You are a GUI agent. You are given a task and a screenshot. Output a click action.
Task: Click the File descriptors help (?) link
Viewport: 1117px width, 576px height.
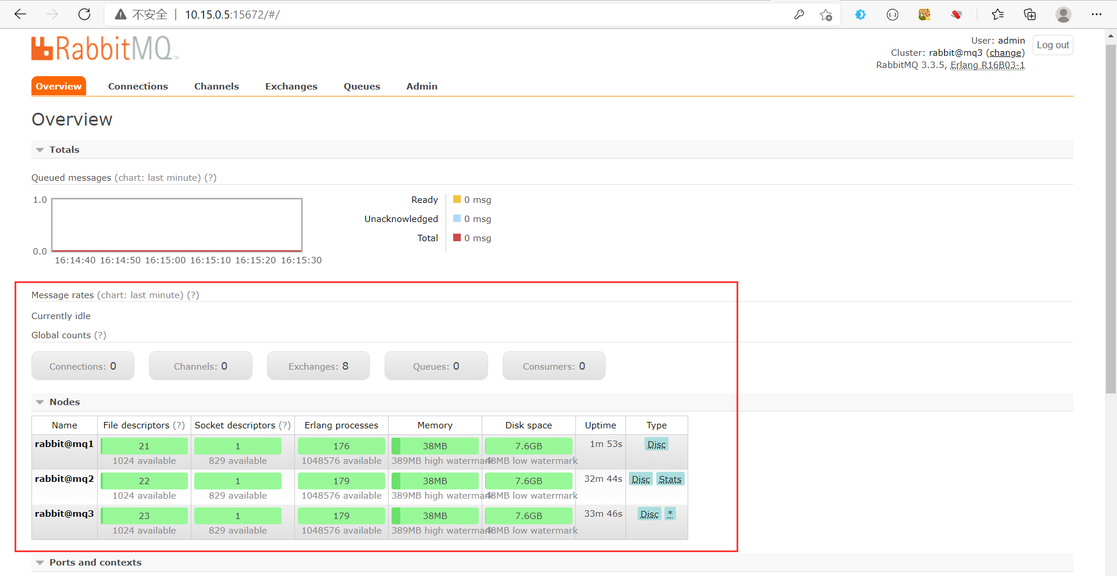pyautogui.click(x=179, y=425)
